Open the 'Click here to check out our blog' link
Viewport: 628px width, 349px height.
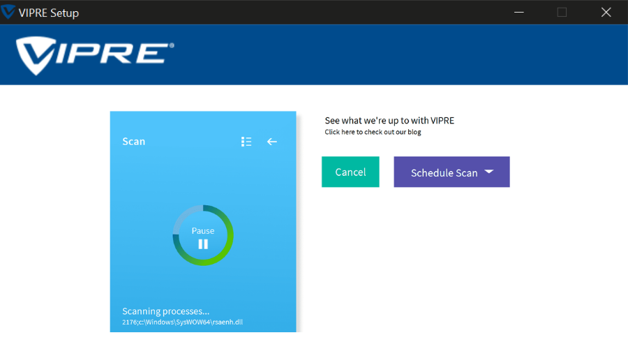coord(373,132)
